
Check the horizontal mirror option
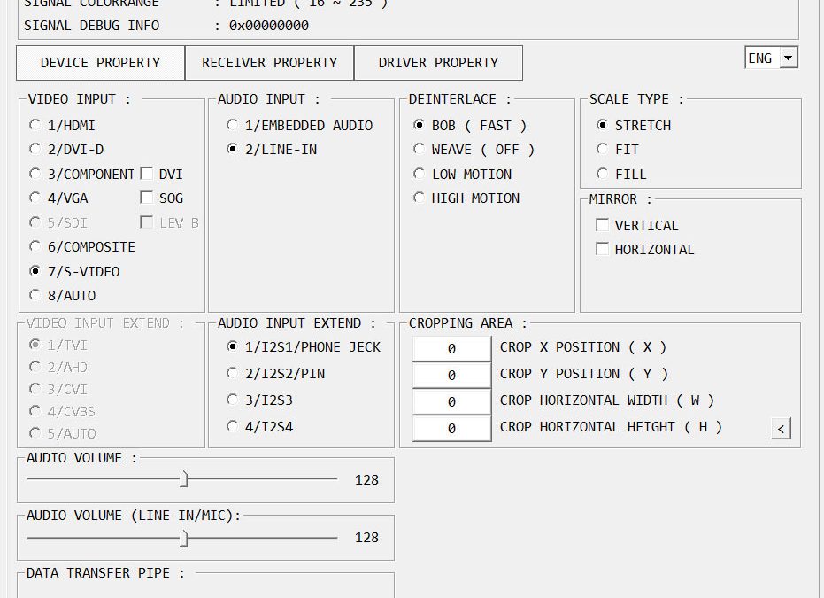coord(603,249)
